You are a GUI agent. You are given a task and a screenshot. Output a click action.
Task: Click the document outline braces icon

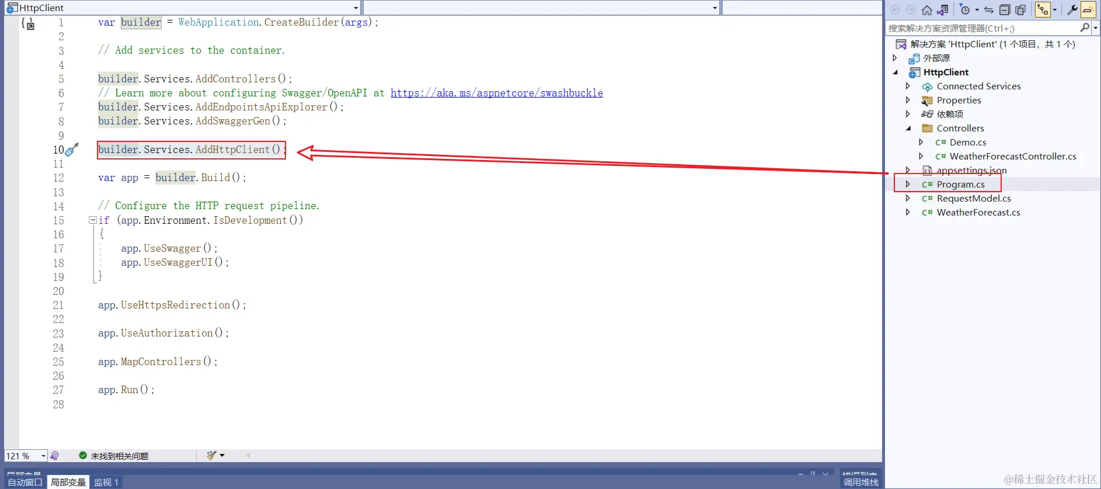[x=28, y=23]
